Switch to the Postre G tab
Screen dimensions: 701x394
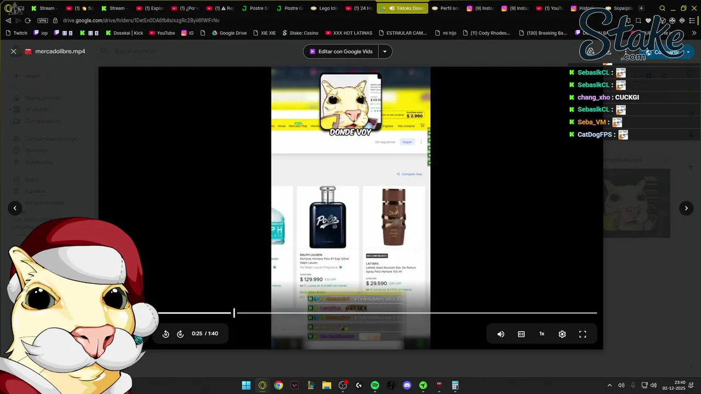pyautogui.click(x=289, y=8)
